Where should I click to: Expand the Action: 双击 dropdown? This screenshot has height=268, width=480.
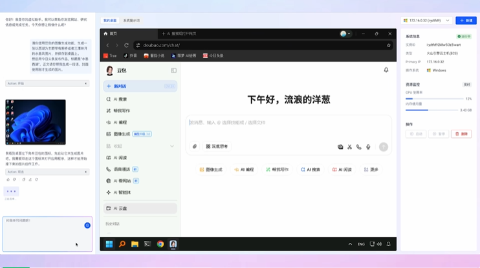pyautogui.click(x=47, y=172)
